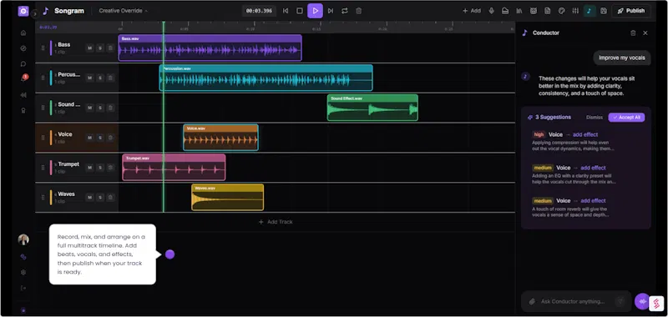Screen dimensions: 668x317
Task: Click the logout icon in the sidebar
Action: pos(23,288)
